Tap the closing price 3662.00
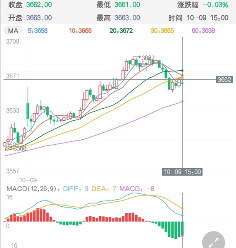This screenshot has width=236, height=248. (39, 5)
